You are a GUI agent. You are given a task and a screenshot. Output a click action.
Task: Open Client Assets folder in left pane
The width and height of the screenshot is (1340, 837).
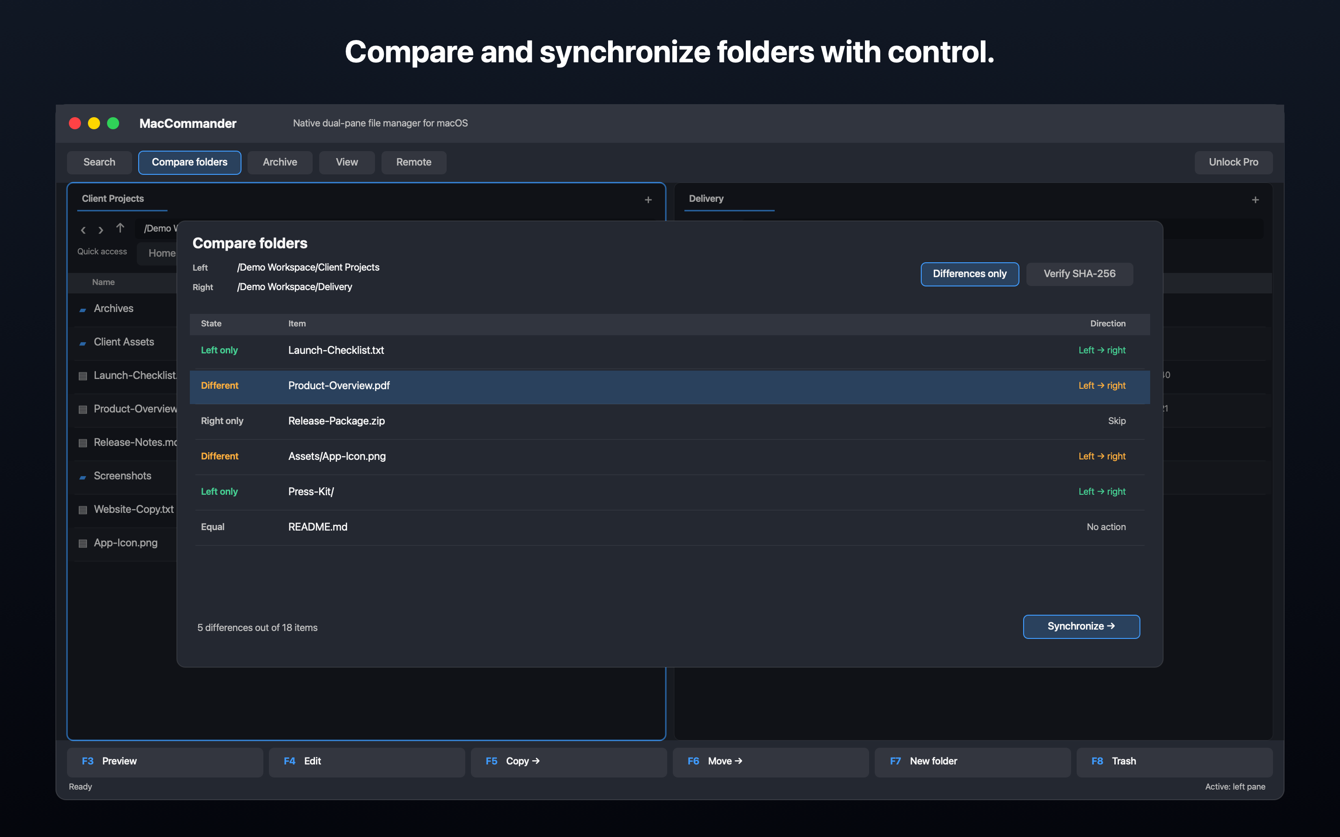click(125, 343)
